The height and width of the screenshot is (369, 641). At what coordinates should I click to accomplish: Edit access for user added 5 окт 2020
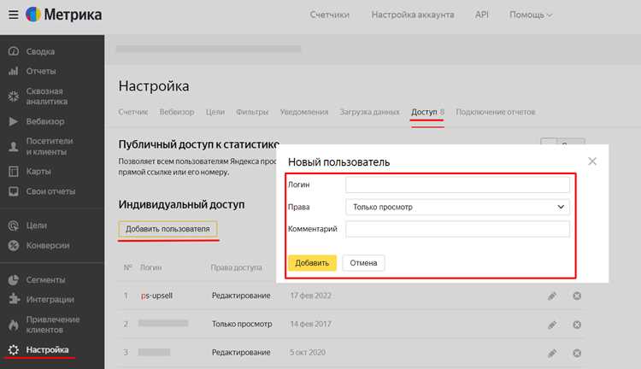click(x=552, y=353)
